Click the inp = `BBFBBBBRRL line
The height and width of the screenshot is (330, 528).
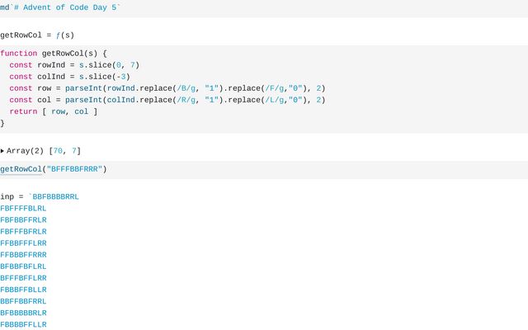[x=40, y=197]
